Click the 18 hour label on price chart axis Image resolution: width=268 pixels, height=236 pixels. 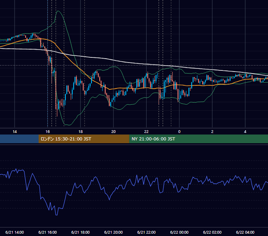(x=80, y=132)
